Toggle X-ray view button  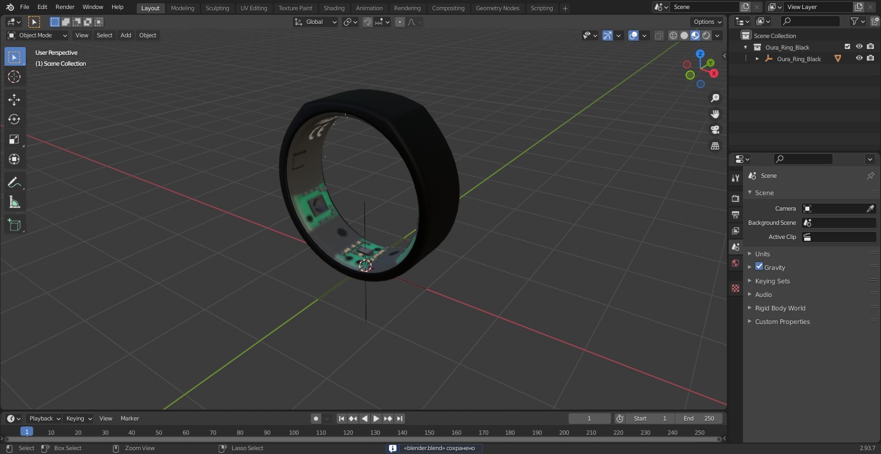658,35
